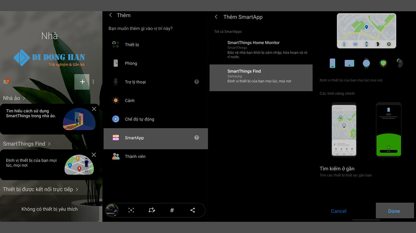This screenshot has height=233, width=416.
Task: Open the three-dot more options menu
Action: pyautogui.click(x=93, y=82)
